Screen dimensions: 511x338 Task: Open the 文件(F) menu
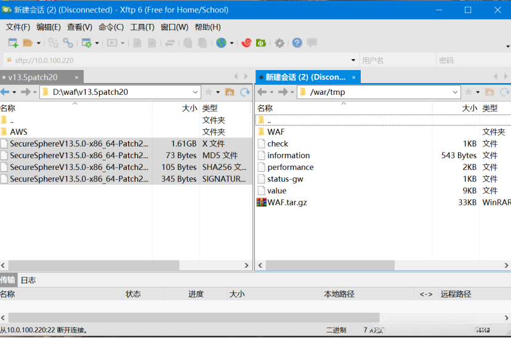[x=18, y=27]
